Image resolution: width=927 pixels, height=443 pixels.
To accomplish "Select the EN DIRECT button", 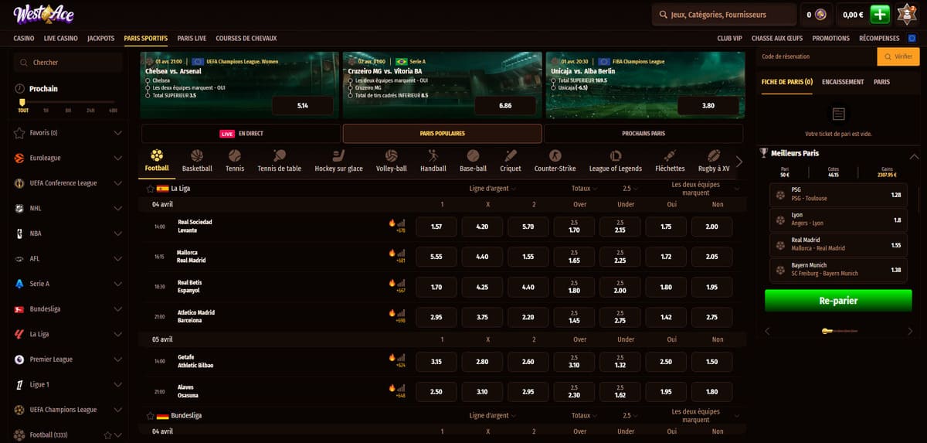I will (x=240, y=134).
